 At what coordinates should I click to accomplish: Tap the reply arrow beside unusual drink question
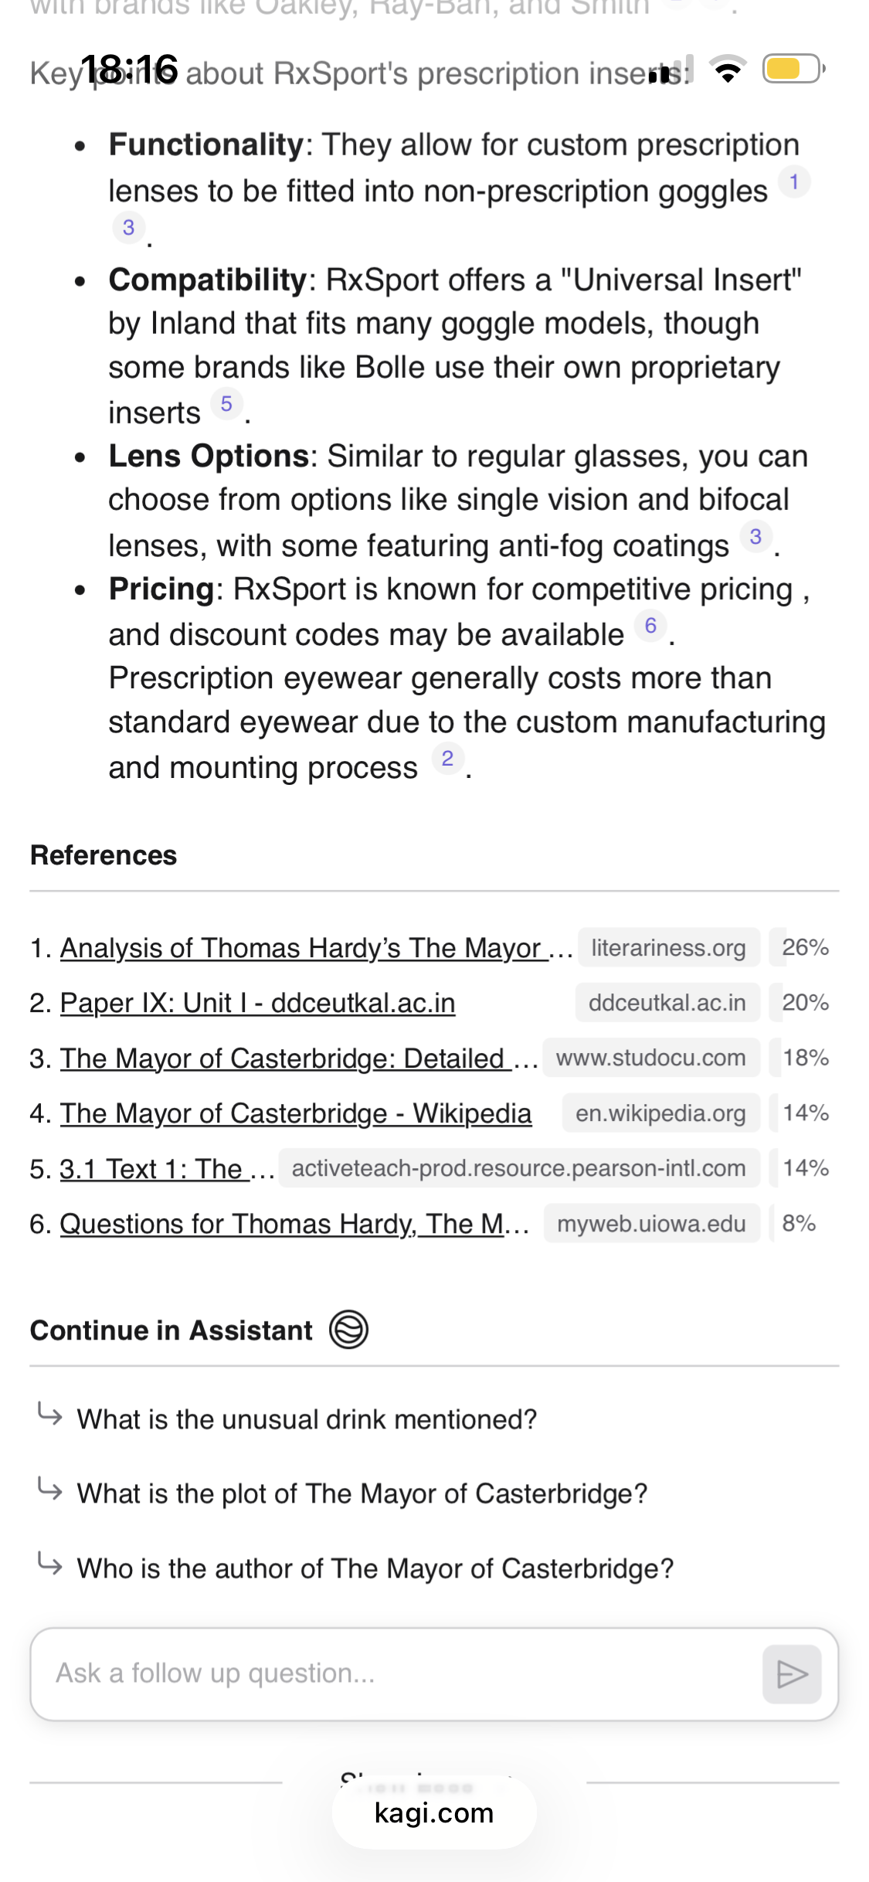pyautogui.click(x=50, y=1415)
